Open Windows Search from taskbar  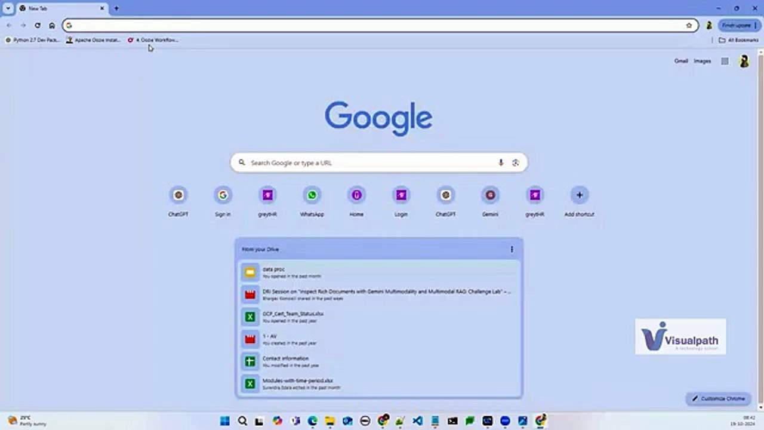coord(242,421)
